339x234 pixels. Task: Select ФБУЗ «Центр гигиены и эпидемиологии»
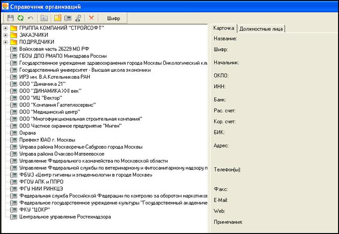(86, 175)
